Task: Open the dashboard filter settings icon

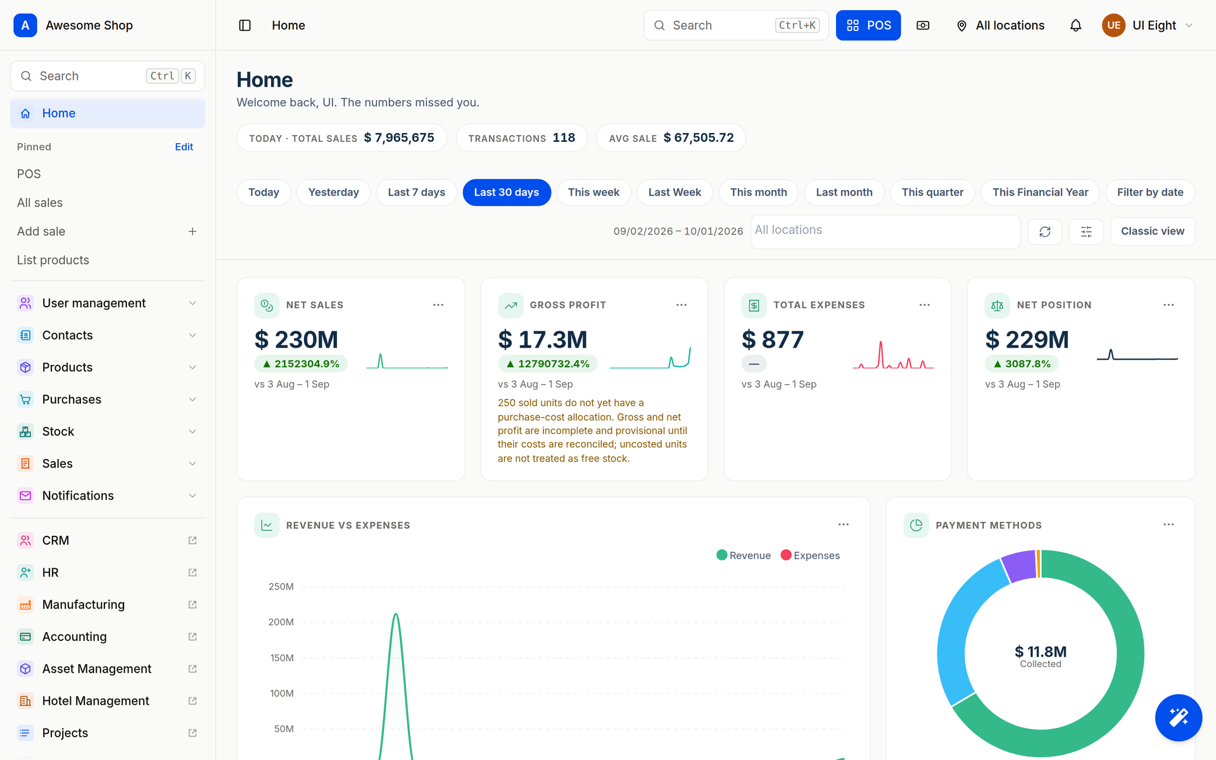Action: click(1086, 231)
